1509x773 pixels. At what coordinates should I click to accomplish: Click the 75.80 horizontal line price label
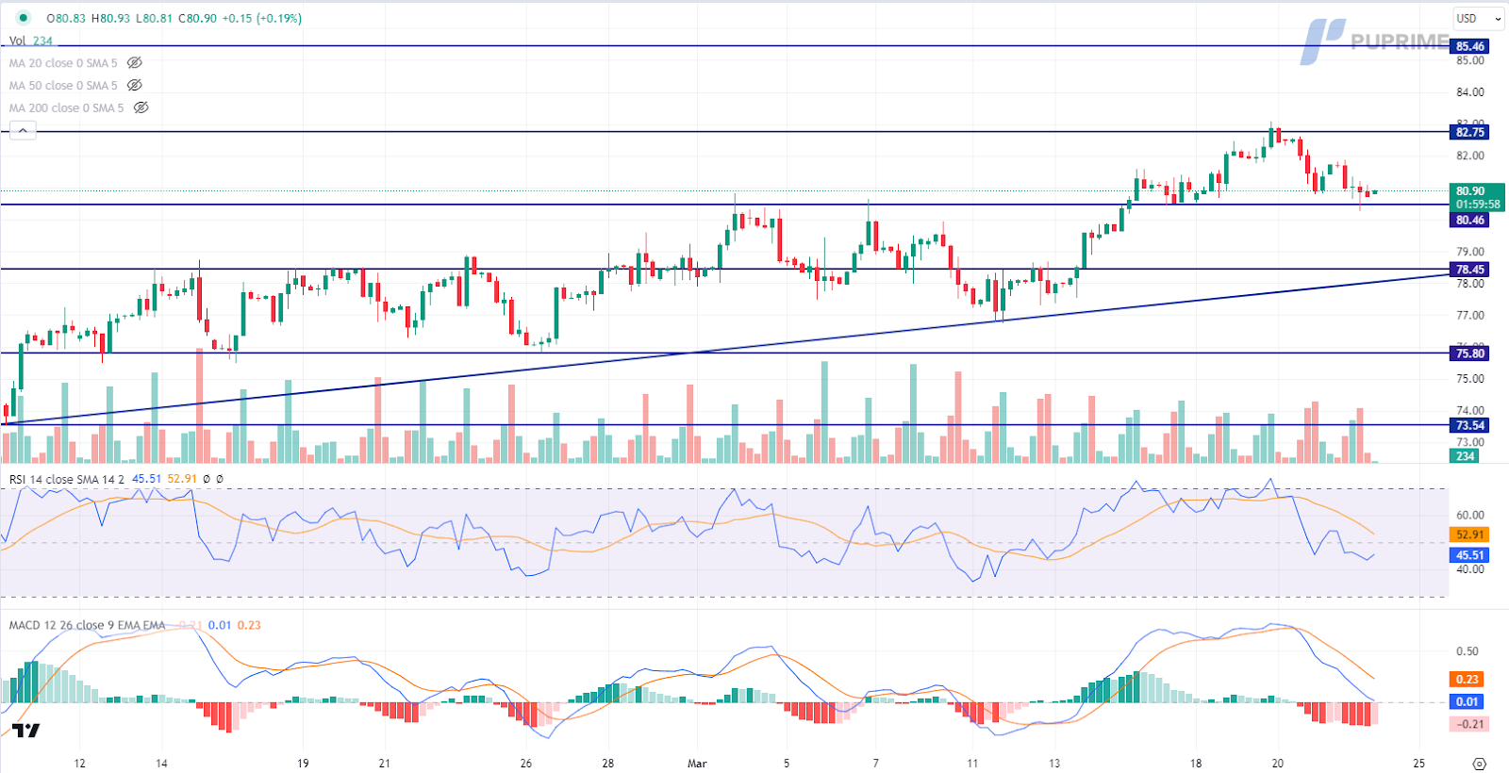click(1469, 354)
